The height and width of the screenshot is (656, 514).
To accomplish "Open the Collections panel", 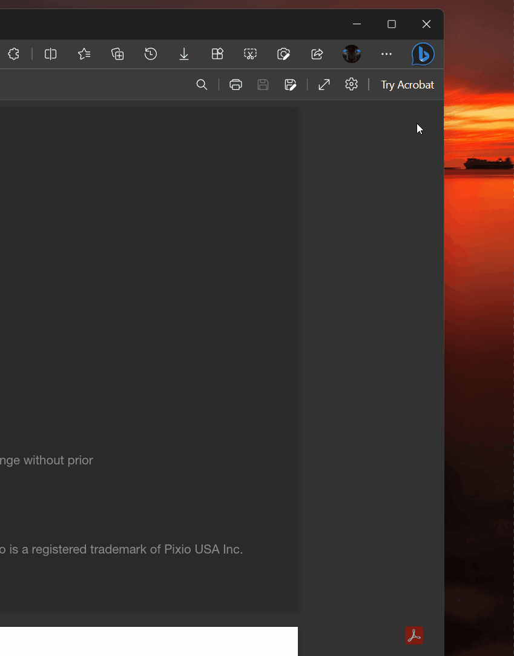I will [x=117, y=54].
